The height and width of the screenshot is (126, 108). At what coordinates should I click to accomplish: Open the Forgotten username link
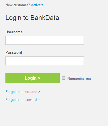23,92
